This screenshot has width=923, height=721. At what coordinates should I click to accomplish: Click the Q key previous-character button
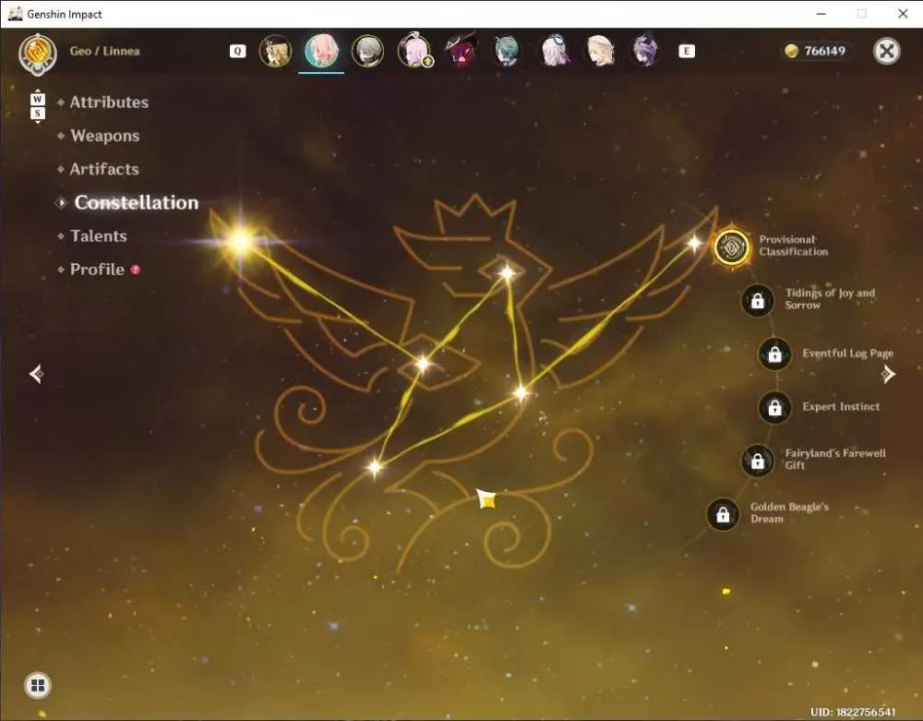tap(237, 51)
